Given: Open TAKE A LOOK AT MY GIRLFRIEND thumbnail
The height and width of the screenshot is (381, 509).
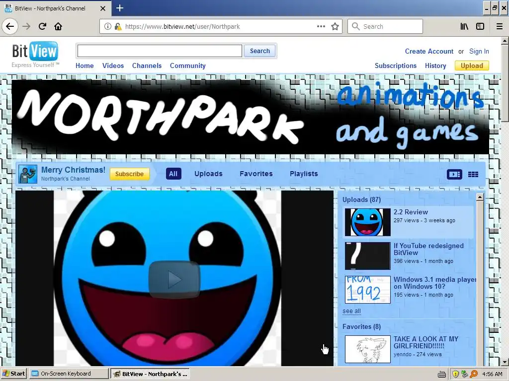Looking at the screenshot, I should (x=367, y=349).
